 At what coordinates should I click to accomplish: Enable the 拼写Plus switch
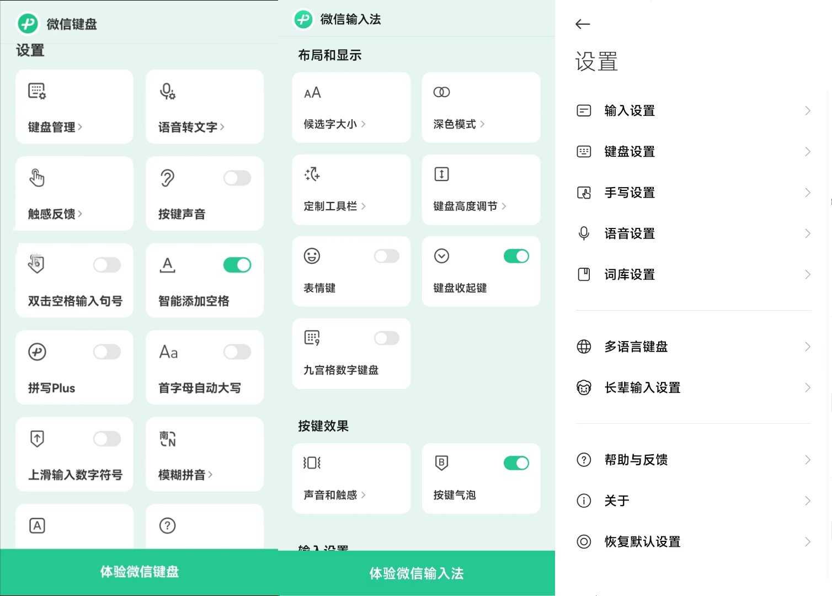pyautogui.click(x=107, y=352)
